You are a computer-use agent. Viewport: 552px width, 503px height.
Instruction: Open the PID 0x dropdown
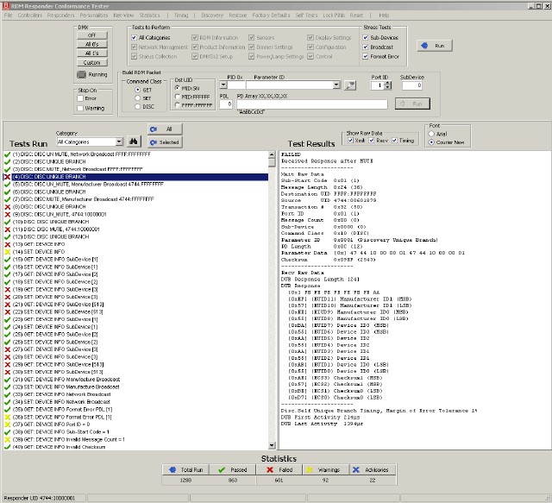click(241, 85)
